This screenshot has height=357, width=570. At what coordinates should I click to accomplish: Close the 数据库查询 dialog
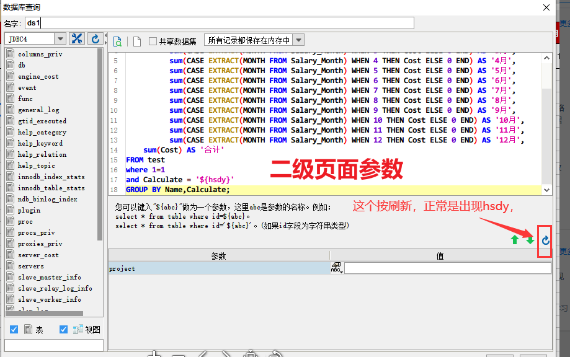point(546,7)
